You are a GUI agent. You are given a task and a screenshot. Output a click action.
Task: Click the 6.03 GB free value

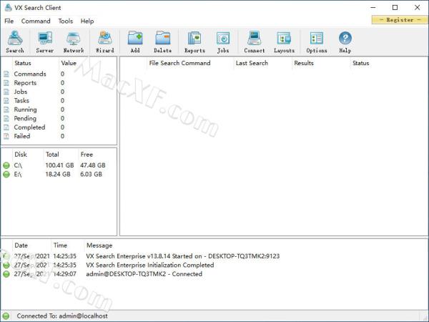pos(91,174)
